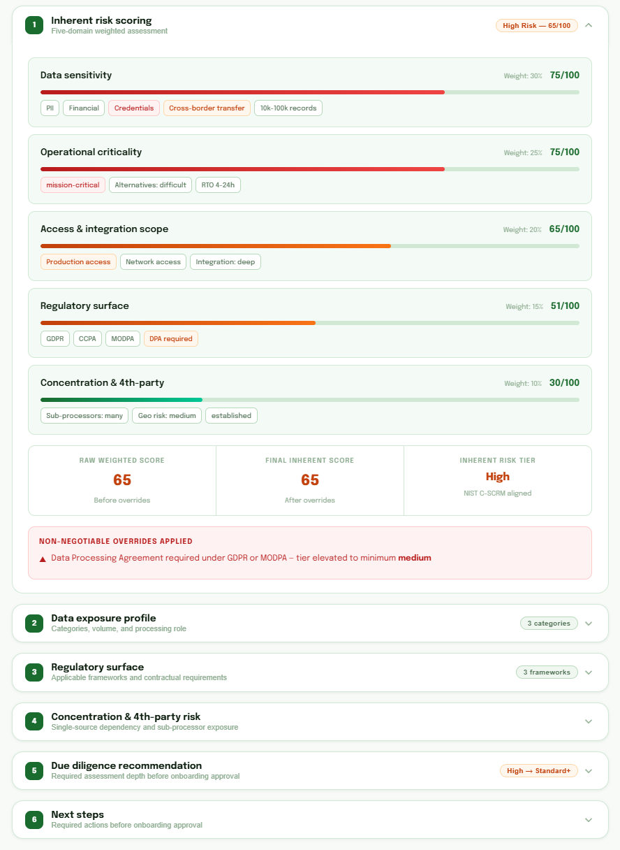Click the High Risk — 65/100 badge
Viewport: 620px width, 850px height.
point(536,24)
